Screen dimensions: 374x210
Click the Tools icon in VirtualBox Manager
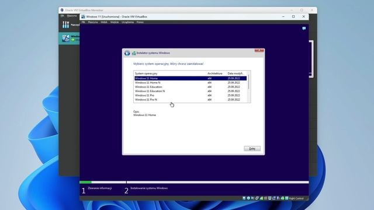(66, 24)
